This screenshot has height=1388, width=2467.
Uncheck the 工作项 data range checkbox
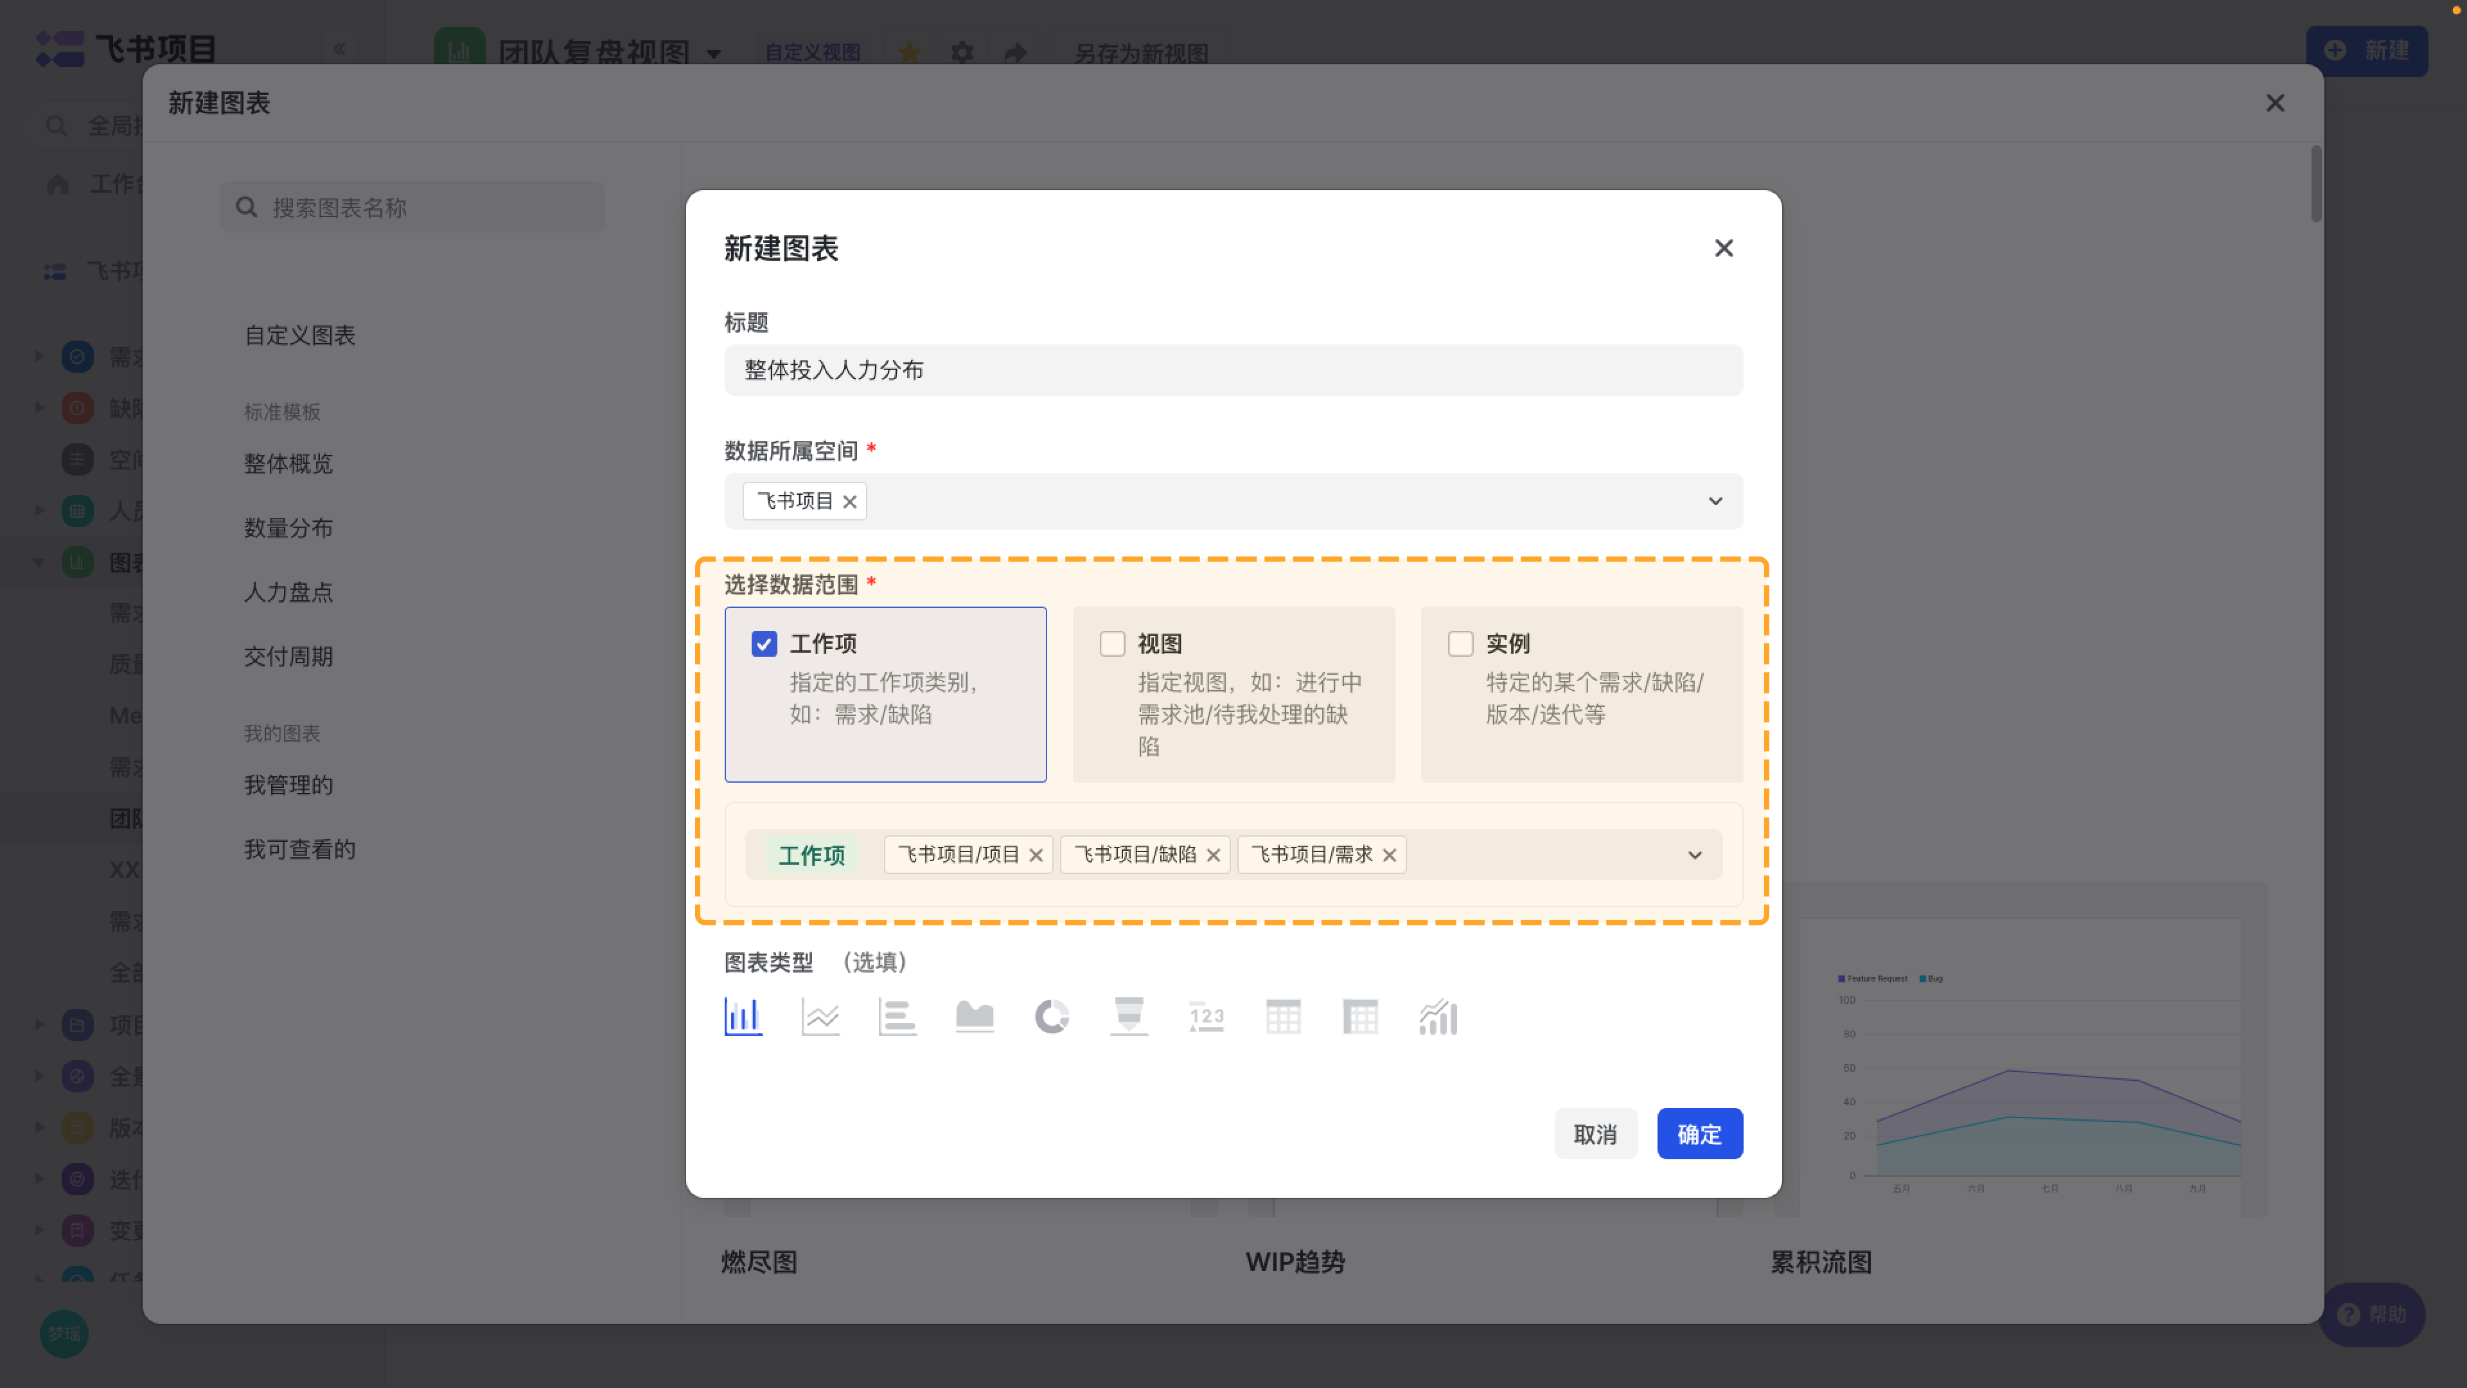pyautogui.click(x=765, y=644)
